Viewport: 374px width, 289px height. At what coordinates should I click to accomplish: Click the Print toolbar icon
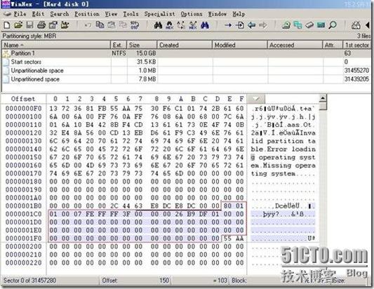[x=41, y=25]
